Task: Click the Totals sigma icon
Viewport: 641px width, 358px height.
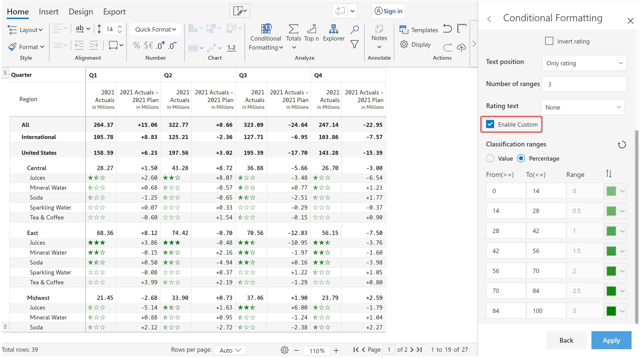Action: (293, 29)
